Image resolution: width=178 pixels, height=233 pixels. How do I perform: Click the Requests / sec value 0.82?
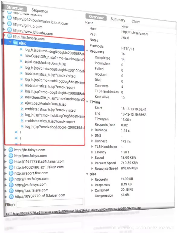pos(125,125)
